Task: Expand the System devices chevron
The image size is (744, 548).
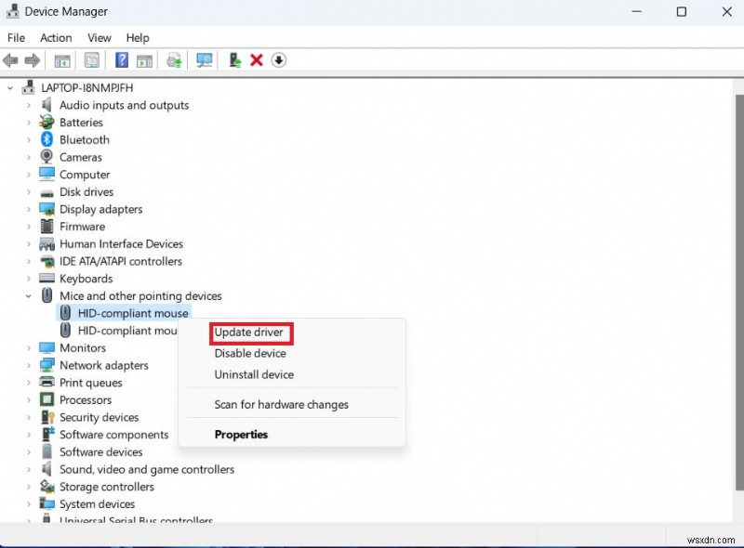Action: tap(29, 504)
